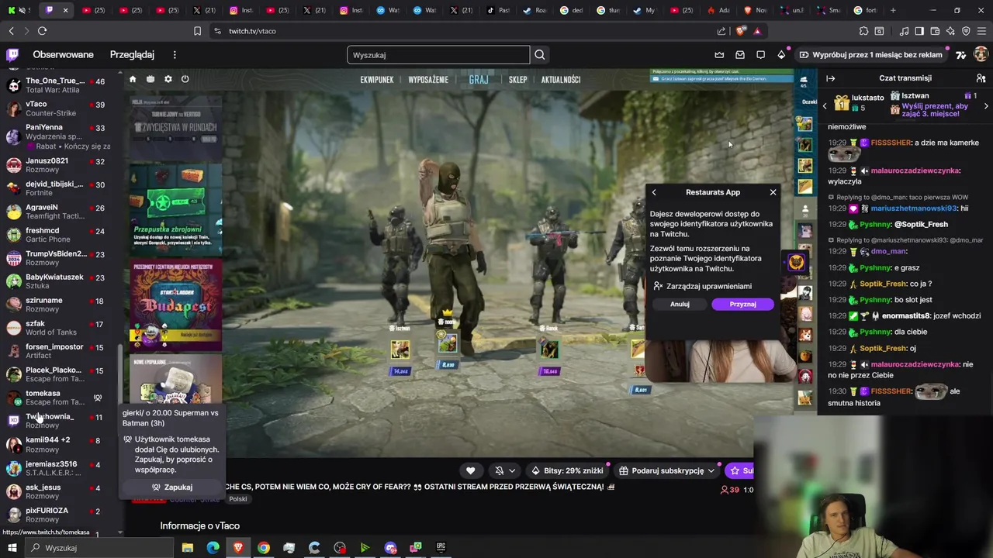The height and width of the screenshot is (558, 993).
Task: Toggle follow heart button
Action: (x=470, y=470)
